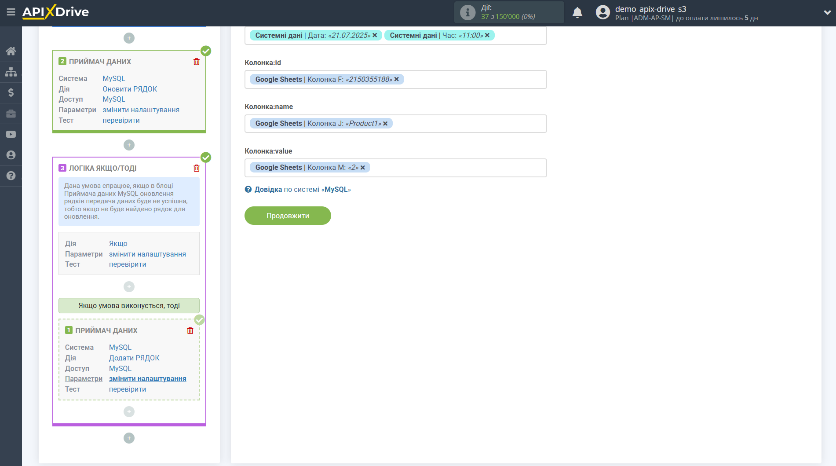Viewport: 836px width, 466px height.
Task: Delete the If/Then logic block
Action: pos(197,168)
